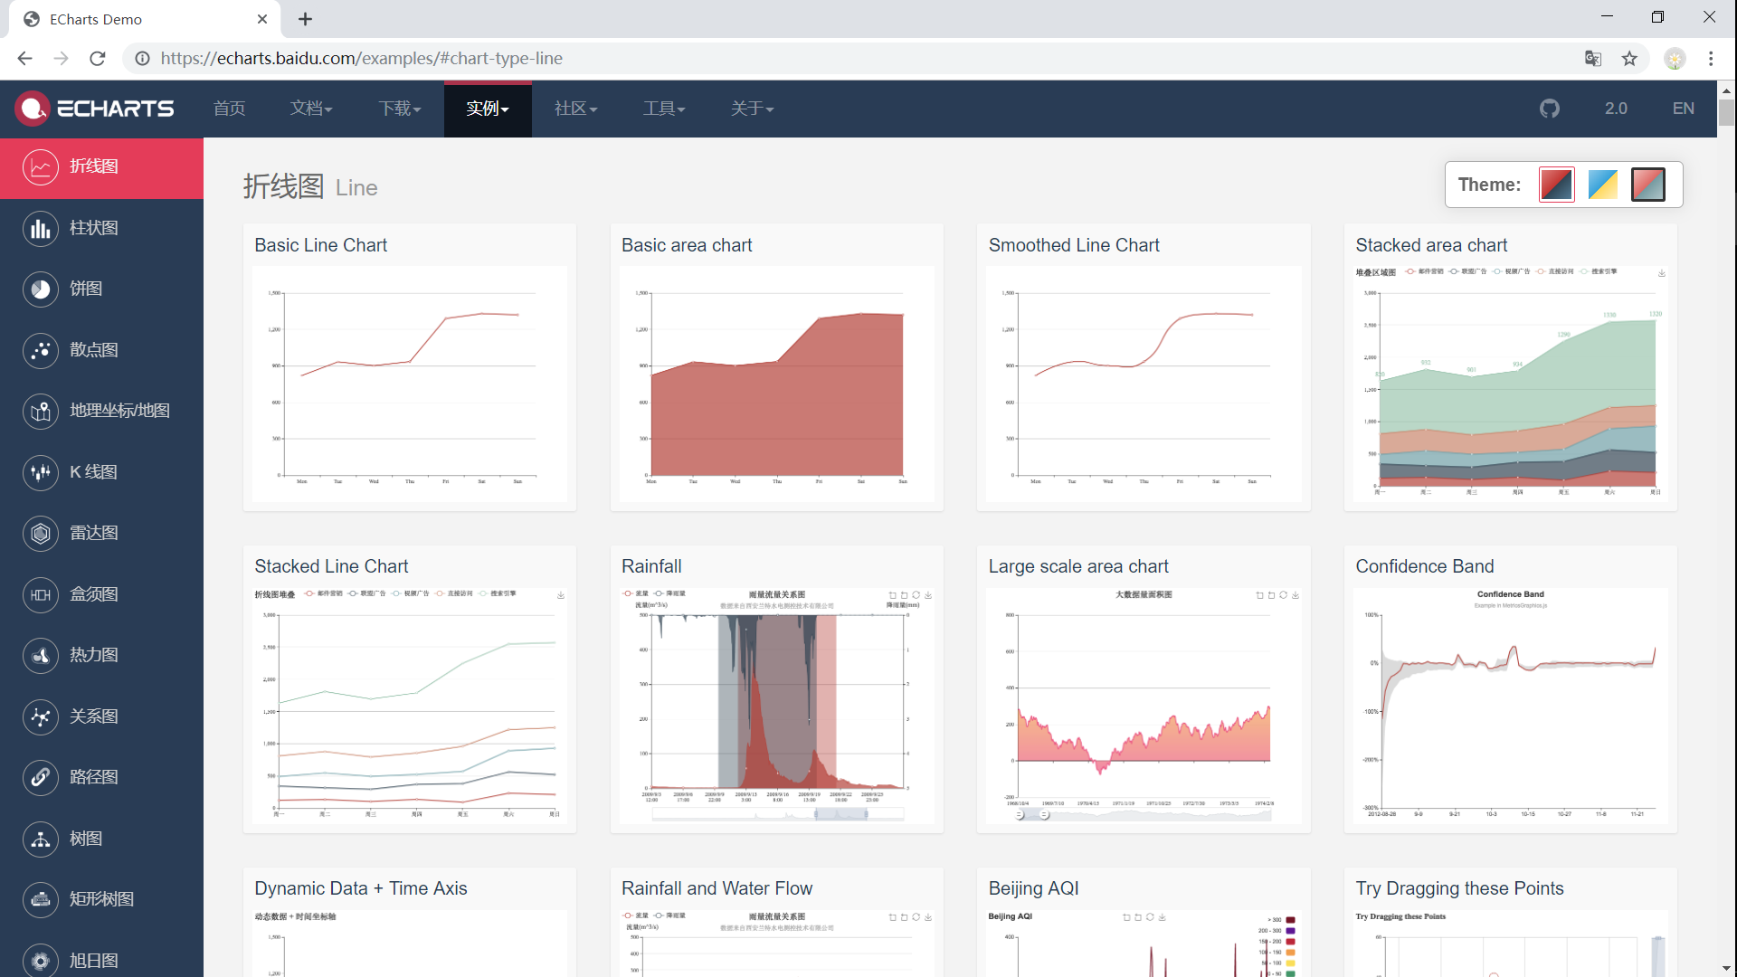Select the radar chart (雷达图) icon
The height and width of the screenshot is (977, 1737).
tap(40, 533)
